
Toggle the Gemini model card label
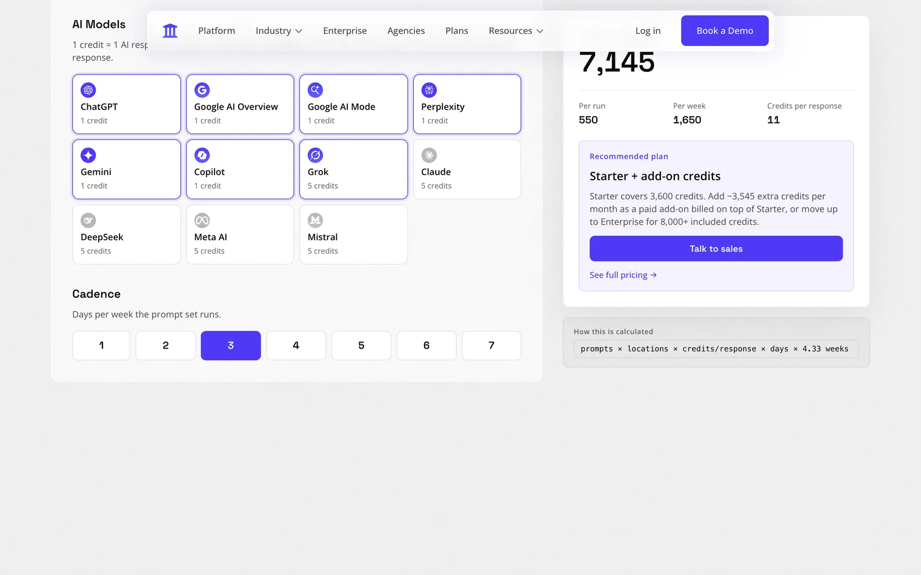[x=96, y=172]
